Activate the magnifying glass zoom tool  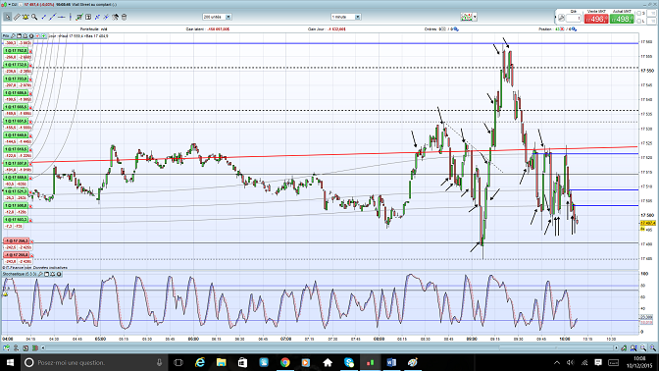34,17
